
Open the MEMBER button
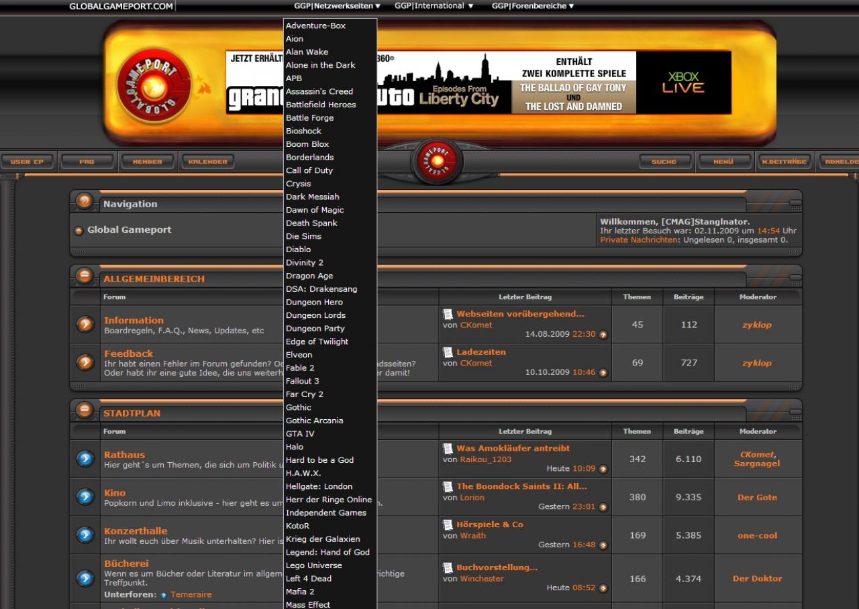click(x=147, y=162)
